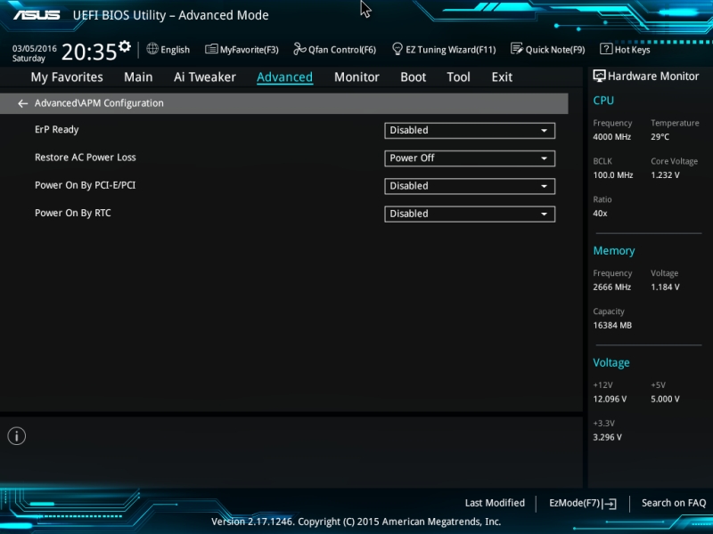Open the Power On By RTC dropdown
This screenshot has height=534, width=713.
pyautogui.click(x=470, y=214)
